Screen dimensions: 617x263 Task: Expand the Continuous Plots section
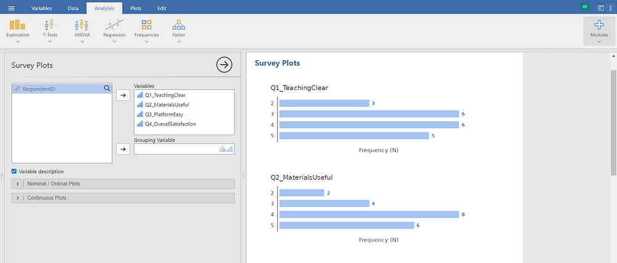pyautogui.click(x=123, y=198)
